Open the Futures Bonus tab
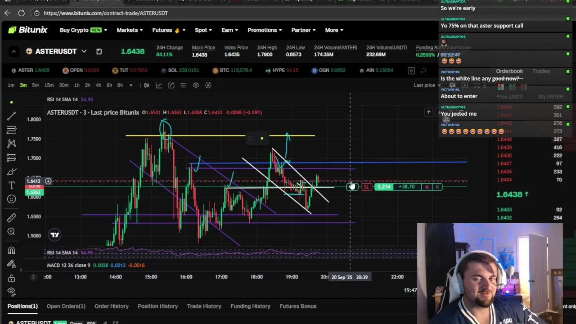576x324 pixels. [x=298, y=306]
